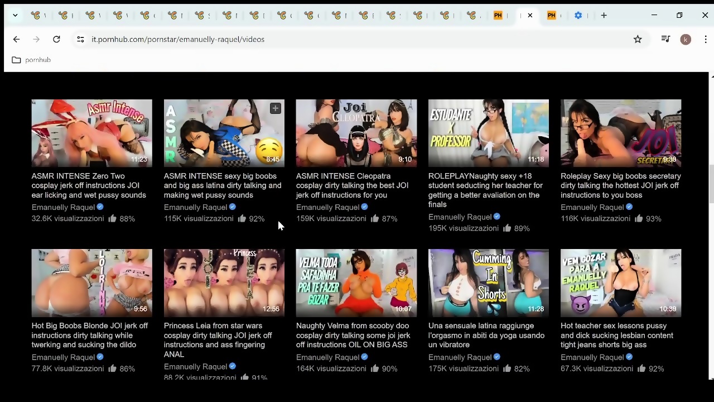Open a new tab with the plus button
This screenshot has width=714, height=402.
(x=604, y=16)
